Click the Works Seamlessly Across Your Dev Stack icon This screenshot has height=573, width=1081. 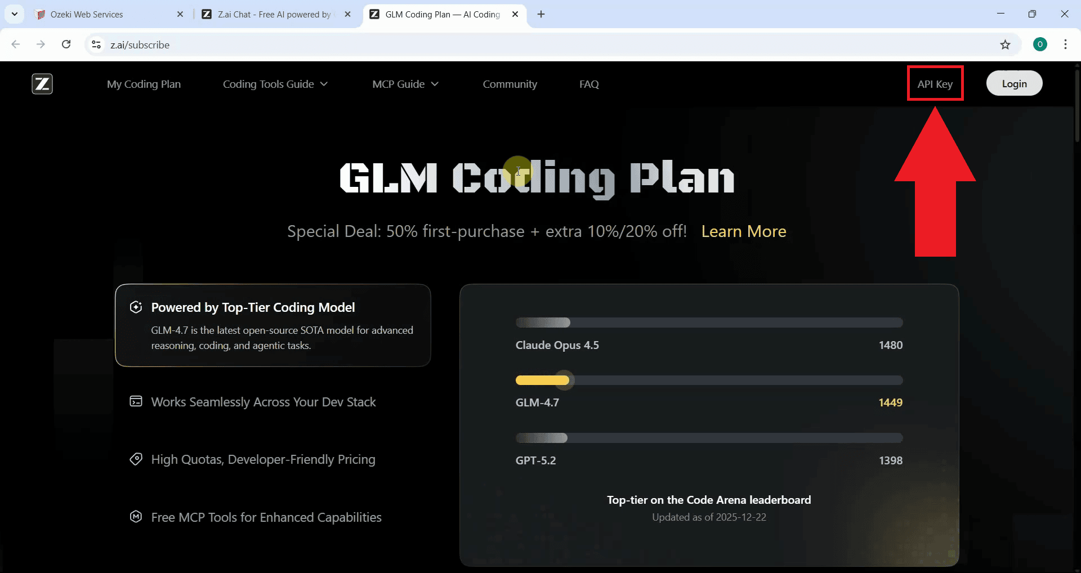tap(135, 401)
